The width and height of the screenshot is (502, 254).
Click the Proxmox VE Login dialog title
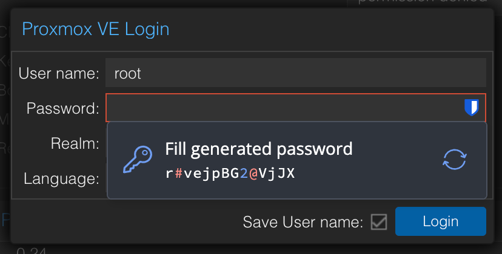[95, 29]
